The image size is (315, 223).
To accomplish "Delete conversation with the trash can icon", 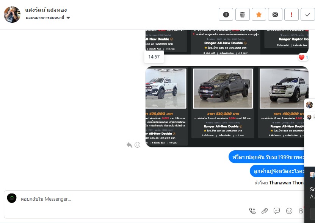I will pos(242,14).
